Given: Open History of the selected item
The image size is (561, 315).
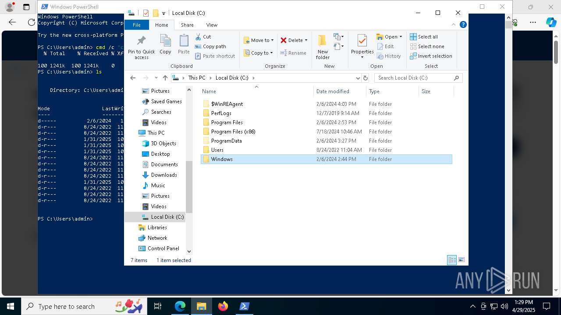Looking at the screenshot, I should [x=389, y=56].
